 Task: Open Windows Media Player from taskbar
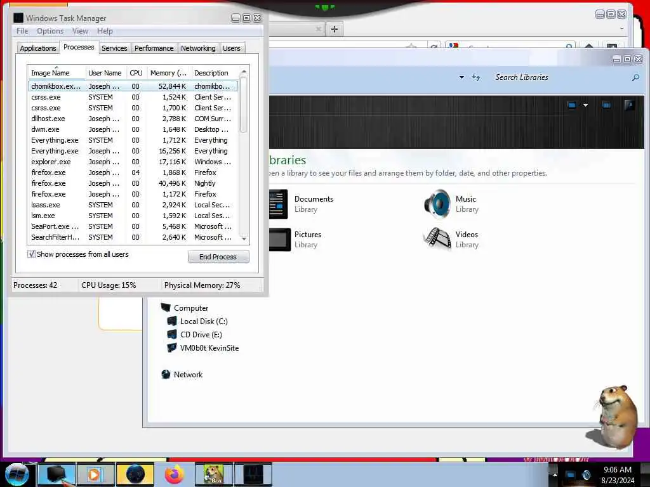click(x=95, y=474)
